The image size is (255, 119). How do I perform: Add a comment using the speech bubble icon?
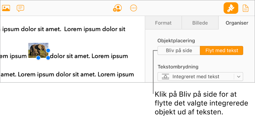[x=20, y=8]
